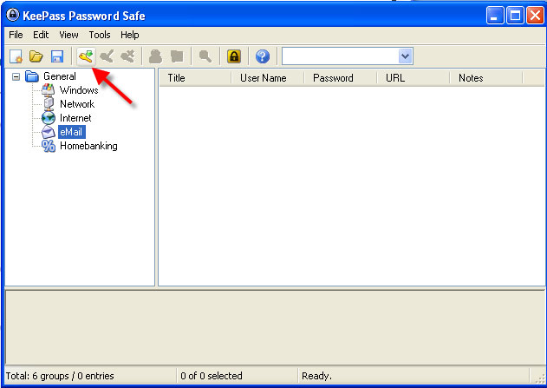Viewport: 547px width, 388px height.
Task: Open a database with folder icon
Action: tap(36, 56)
